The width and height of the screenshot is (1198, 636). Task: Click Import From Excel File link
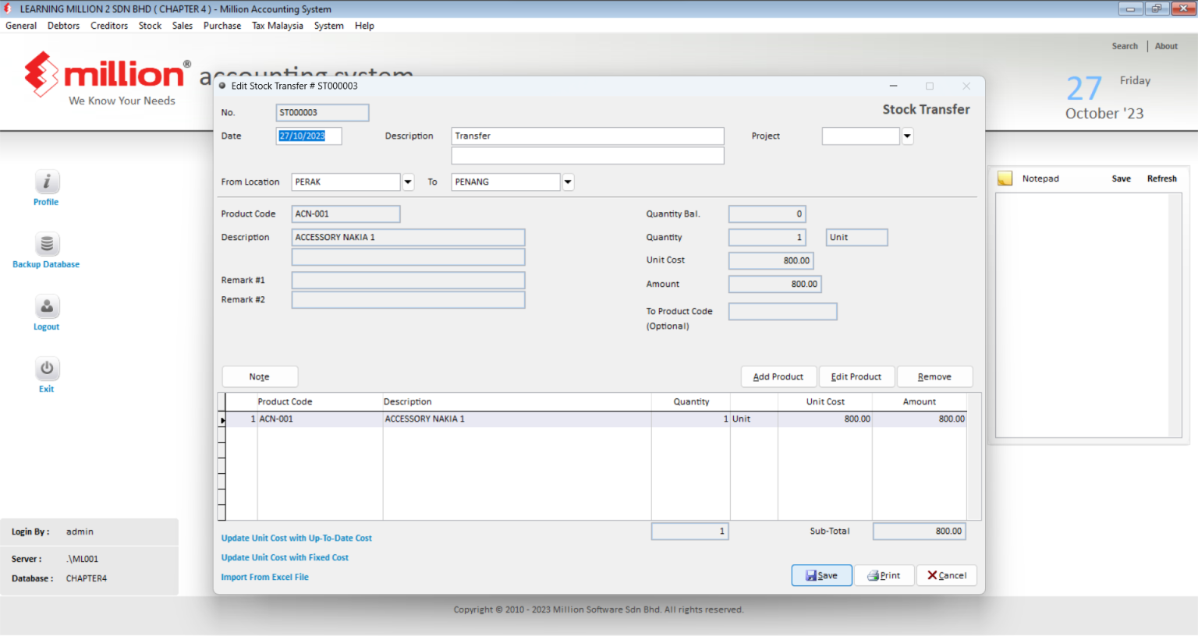point(264,577)
